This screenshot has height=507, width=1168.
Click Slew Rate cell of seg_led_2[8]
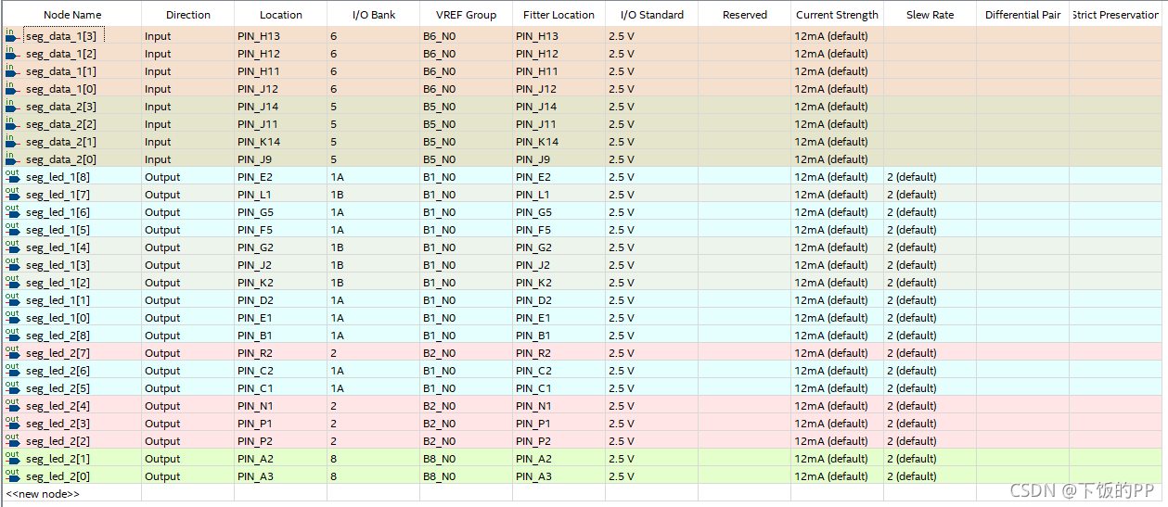930,335
